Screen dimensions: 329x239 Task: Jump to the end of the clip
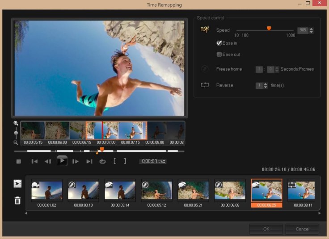point(89,161)
